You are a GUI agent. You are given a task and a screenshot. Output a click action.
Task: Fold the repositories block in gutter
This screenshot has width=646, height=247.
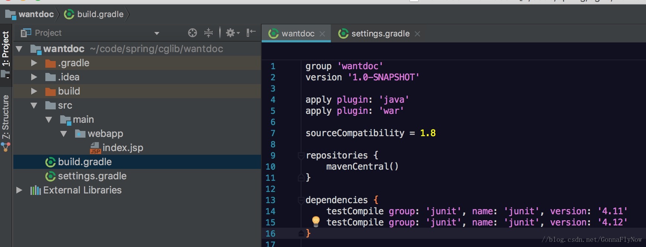point(301,155)
